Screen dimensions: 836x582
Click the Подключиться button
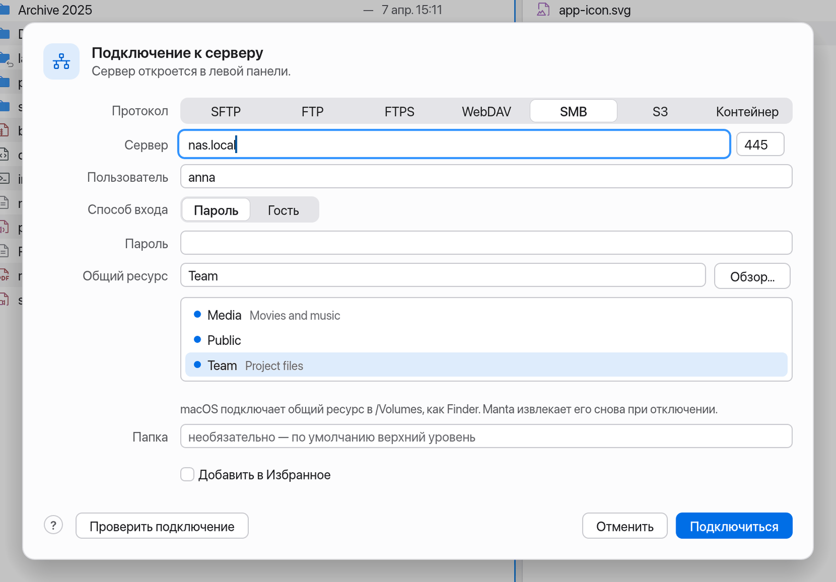(734, 526)
